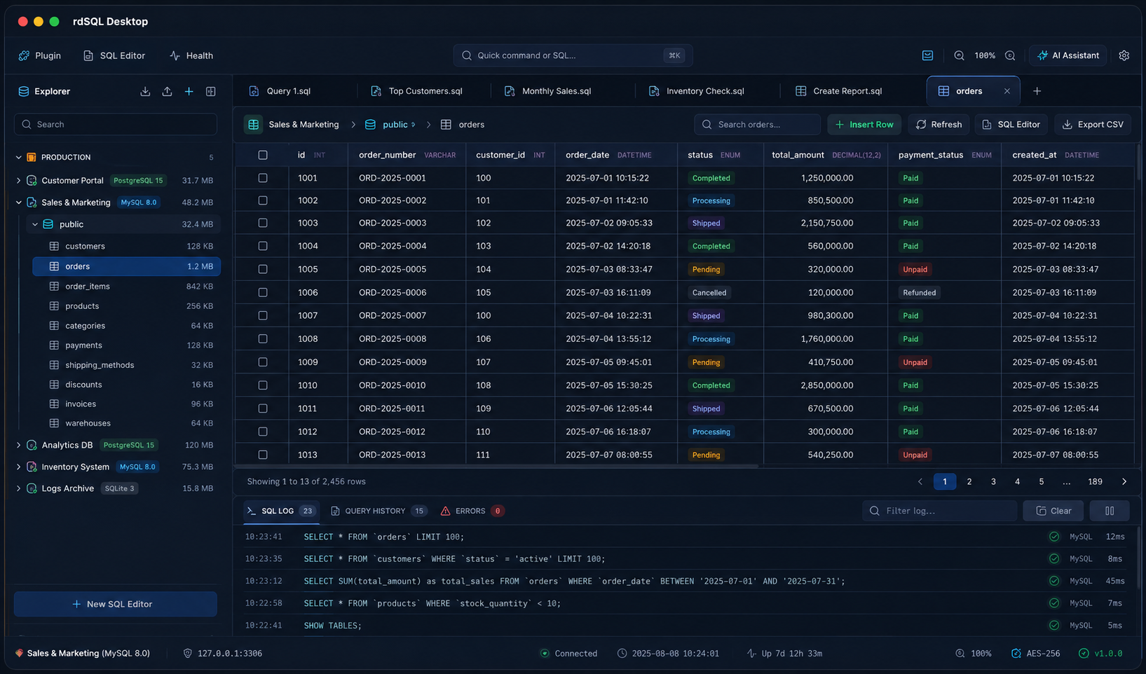Image resolution: width=1146 pixels, height=674 pixels.
Task: Click AES-256 encryption status icon
Action: point(1016,653)
